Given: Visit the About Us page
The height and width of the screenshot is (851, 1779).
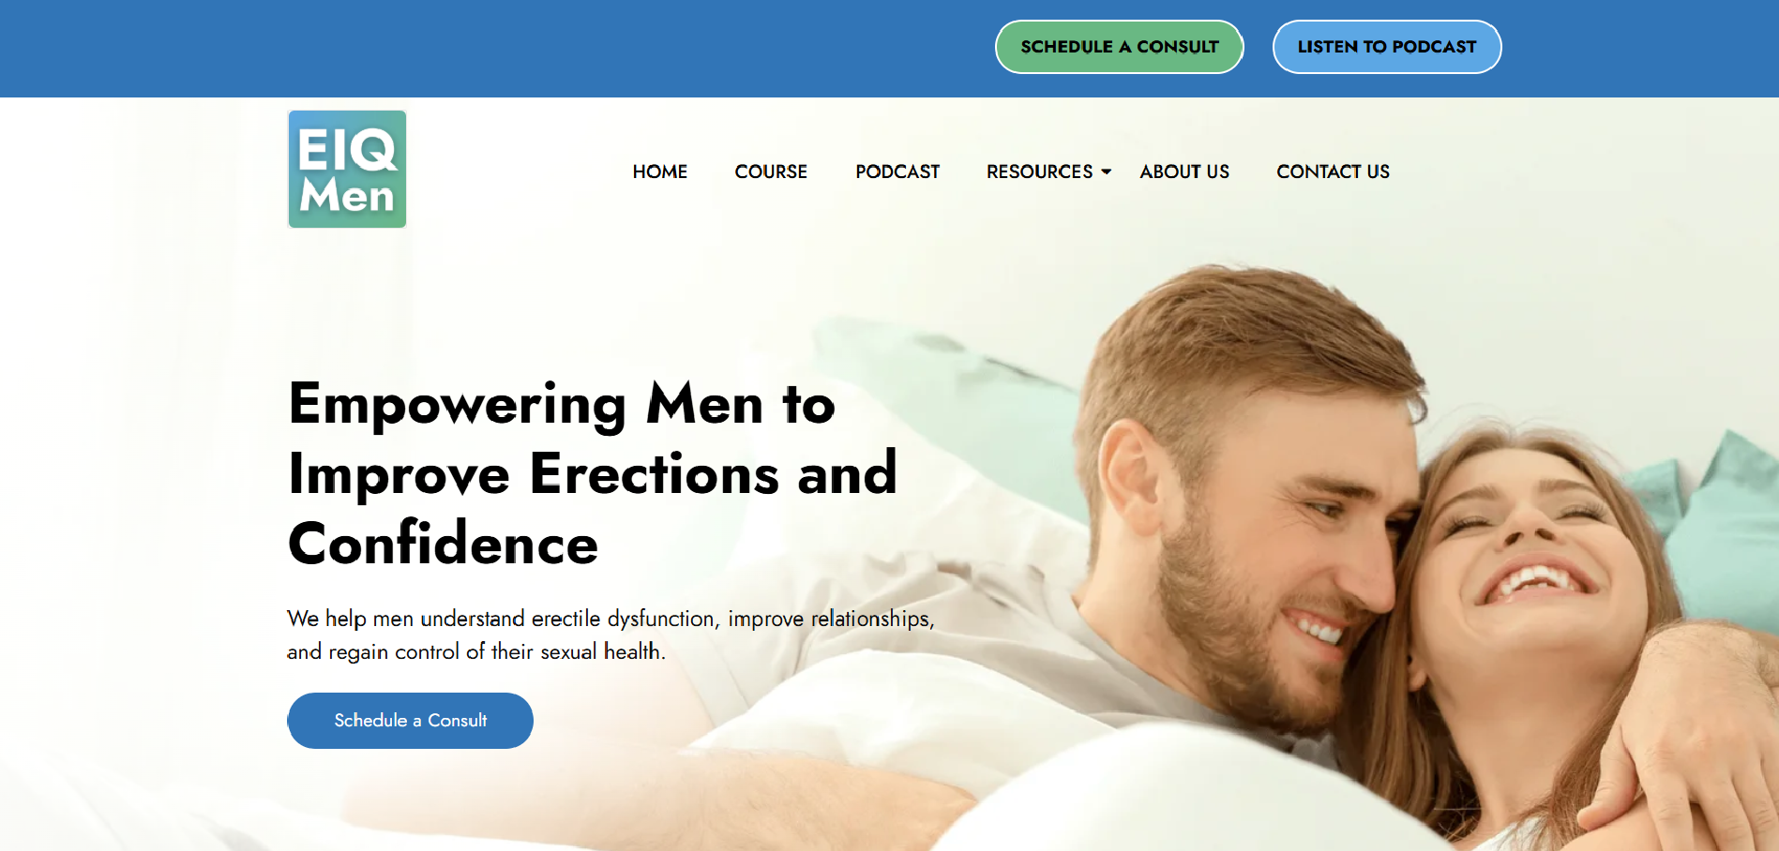Looking at the screenshot, I should pos(1184,172).
